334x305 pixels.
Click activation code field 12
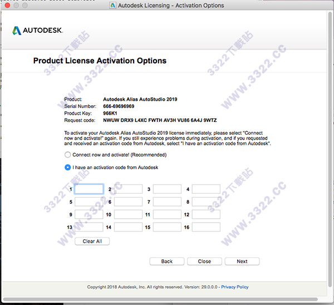tap(206, 215)
